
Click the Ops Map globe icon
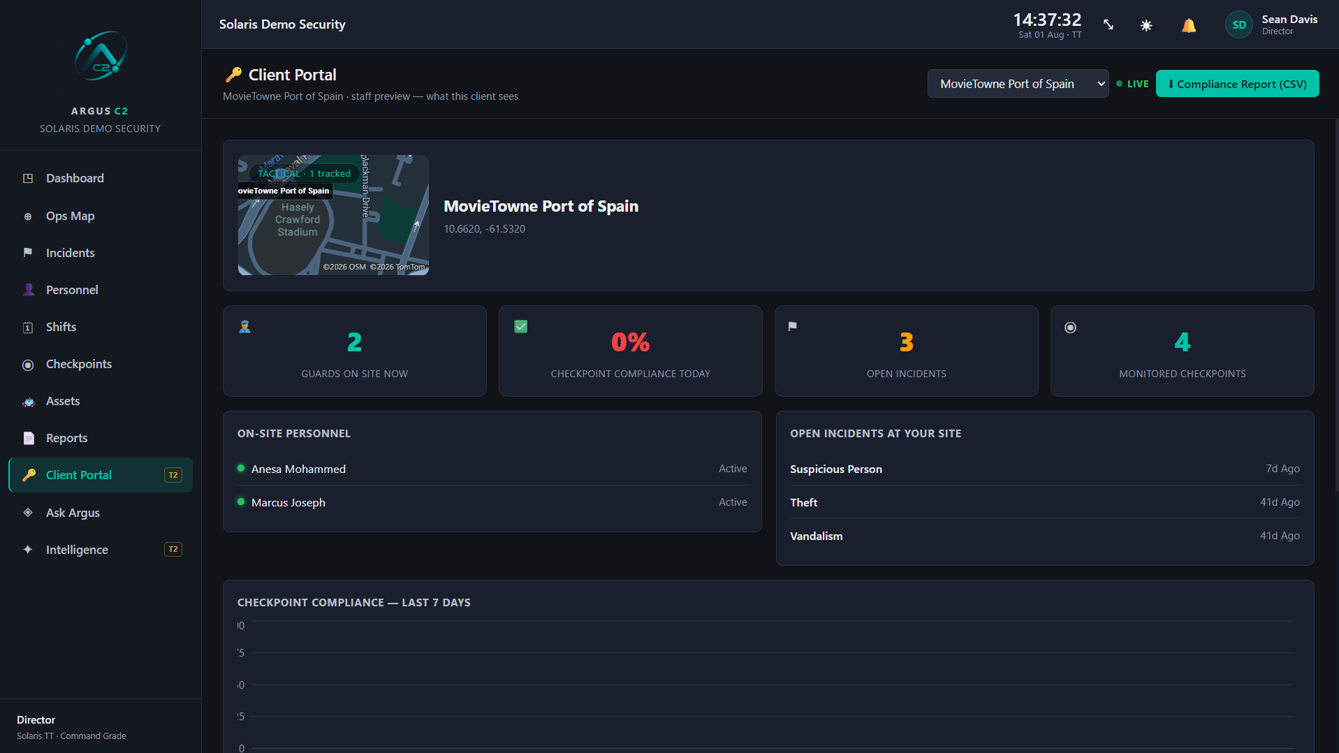pos(28,217)
